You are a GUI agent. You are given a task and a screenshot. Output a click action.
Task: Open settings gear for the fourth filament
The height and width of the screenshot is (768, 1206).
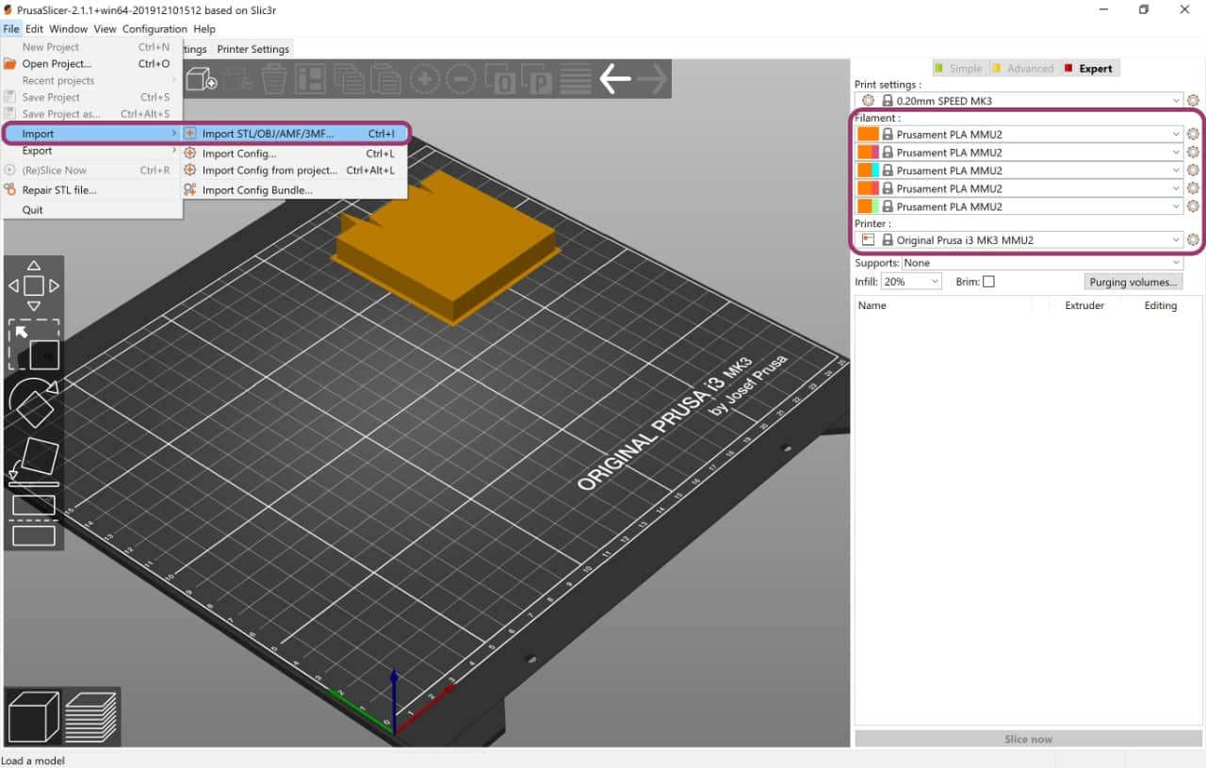pos(1193,188)
